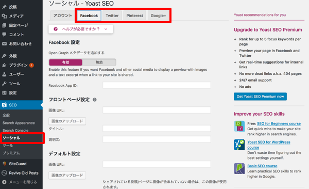Click the question mark help icon

coord(56,29)
